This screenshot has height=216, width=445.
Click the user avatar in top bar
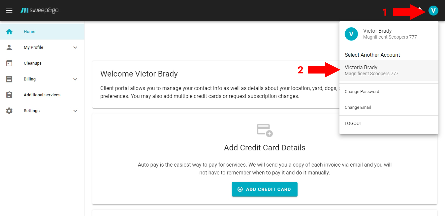[433, 11]
